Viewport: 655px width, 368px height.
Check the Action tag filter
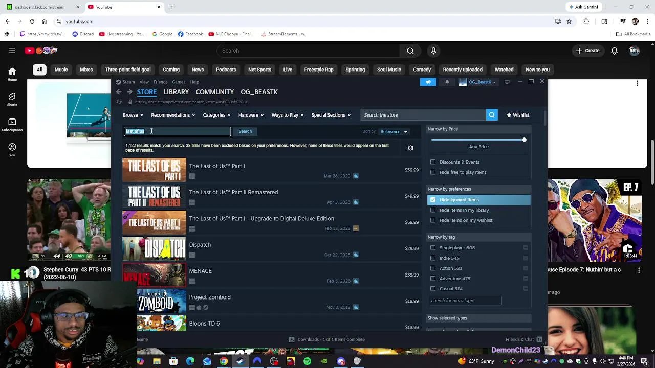click(433, 268)
